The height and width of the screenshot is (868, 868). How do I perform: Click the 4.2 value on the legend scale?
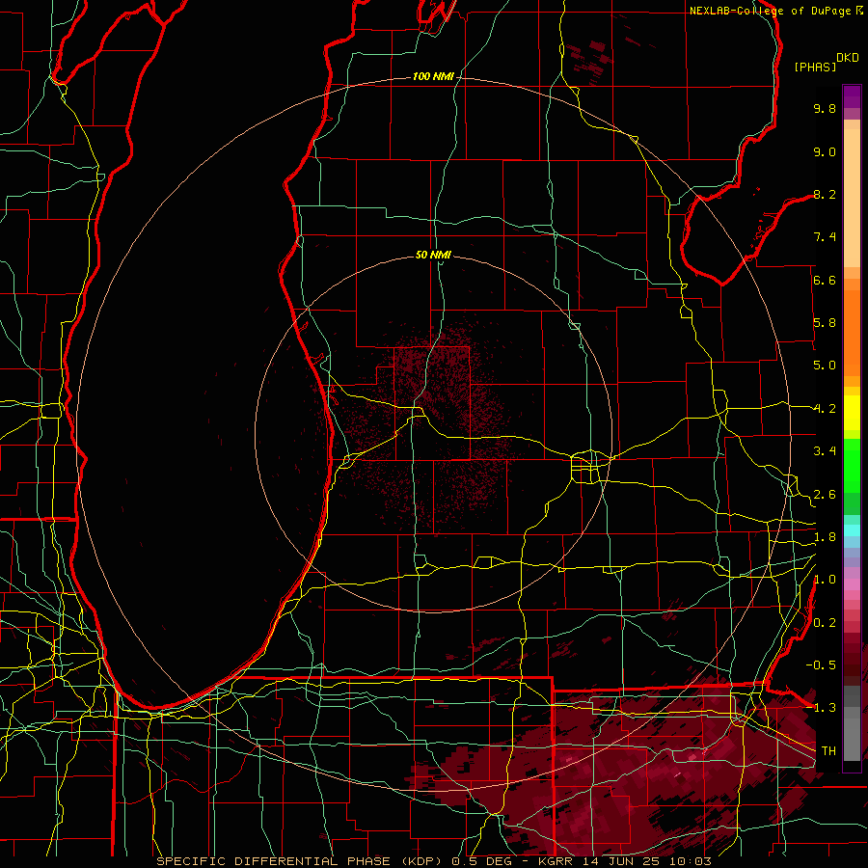[825, 409]
